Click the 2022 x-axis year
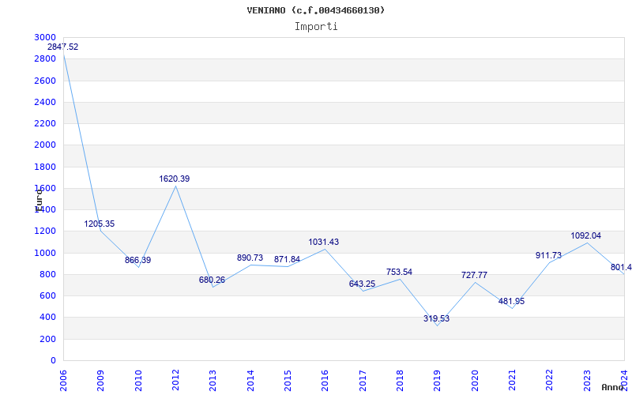 click(550, 380)
